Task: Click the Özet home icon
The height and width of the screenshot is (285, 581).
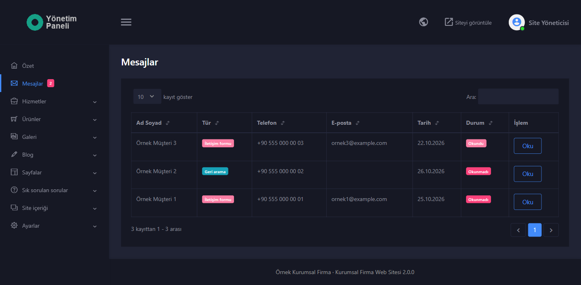Action: click(14, 66)
